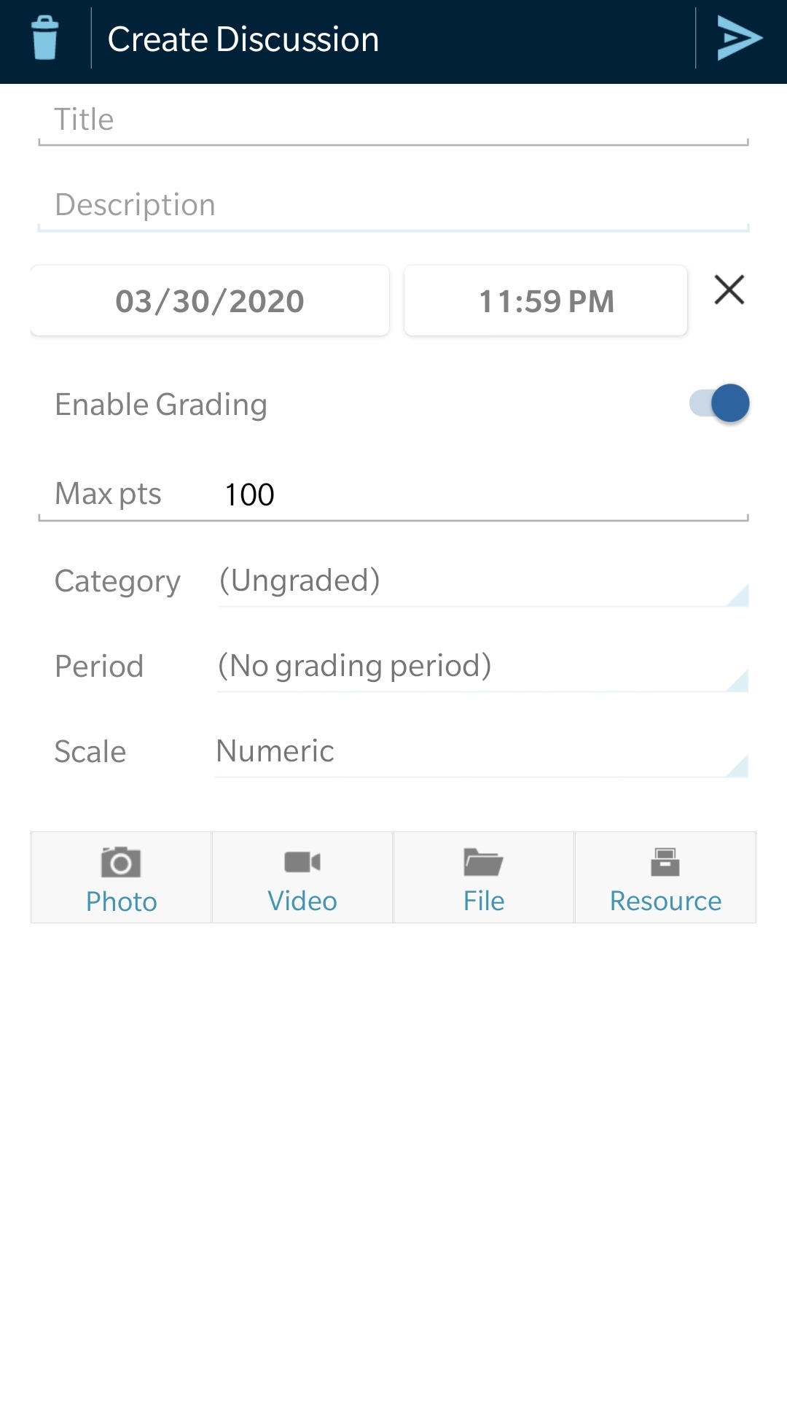Choose the Resource attachment label
The height and width of the screenshot is (1428, 787).
click(x=665, y=902)
